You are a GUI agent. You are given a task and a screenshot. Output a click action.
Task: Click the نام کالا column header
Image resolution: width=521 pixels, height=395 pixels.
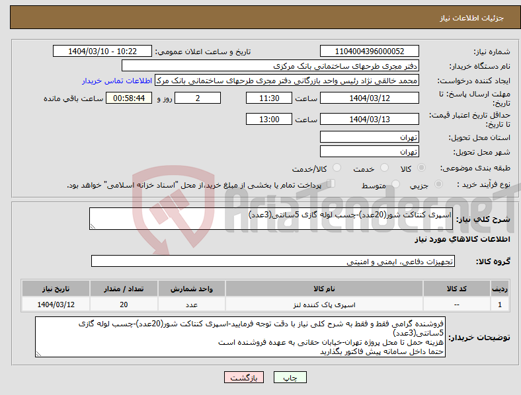pos(324,289)
